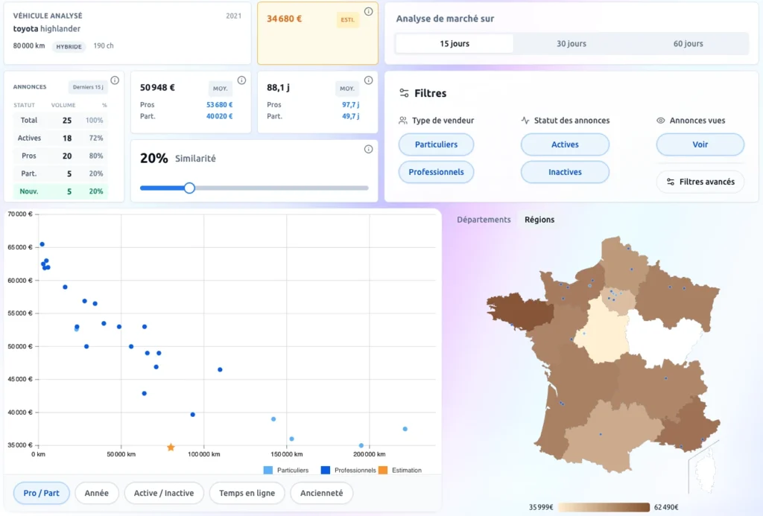The width and height of the screenshot is (763, 516).
Task: Open the Derniers 15 j period selector
Action: (x=88, y=87)
